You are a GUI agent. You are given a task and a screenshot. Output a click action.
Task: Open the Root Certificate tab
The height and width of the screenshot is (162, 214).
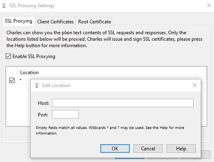coord(94,22)
